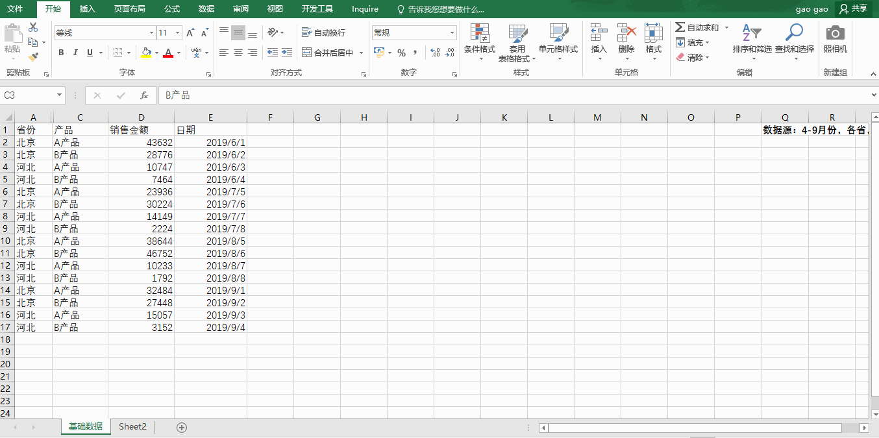Switch to the Sheet2 worksheet tab

tap(132, 427)
